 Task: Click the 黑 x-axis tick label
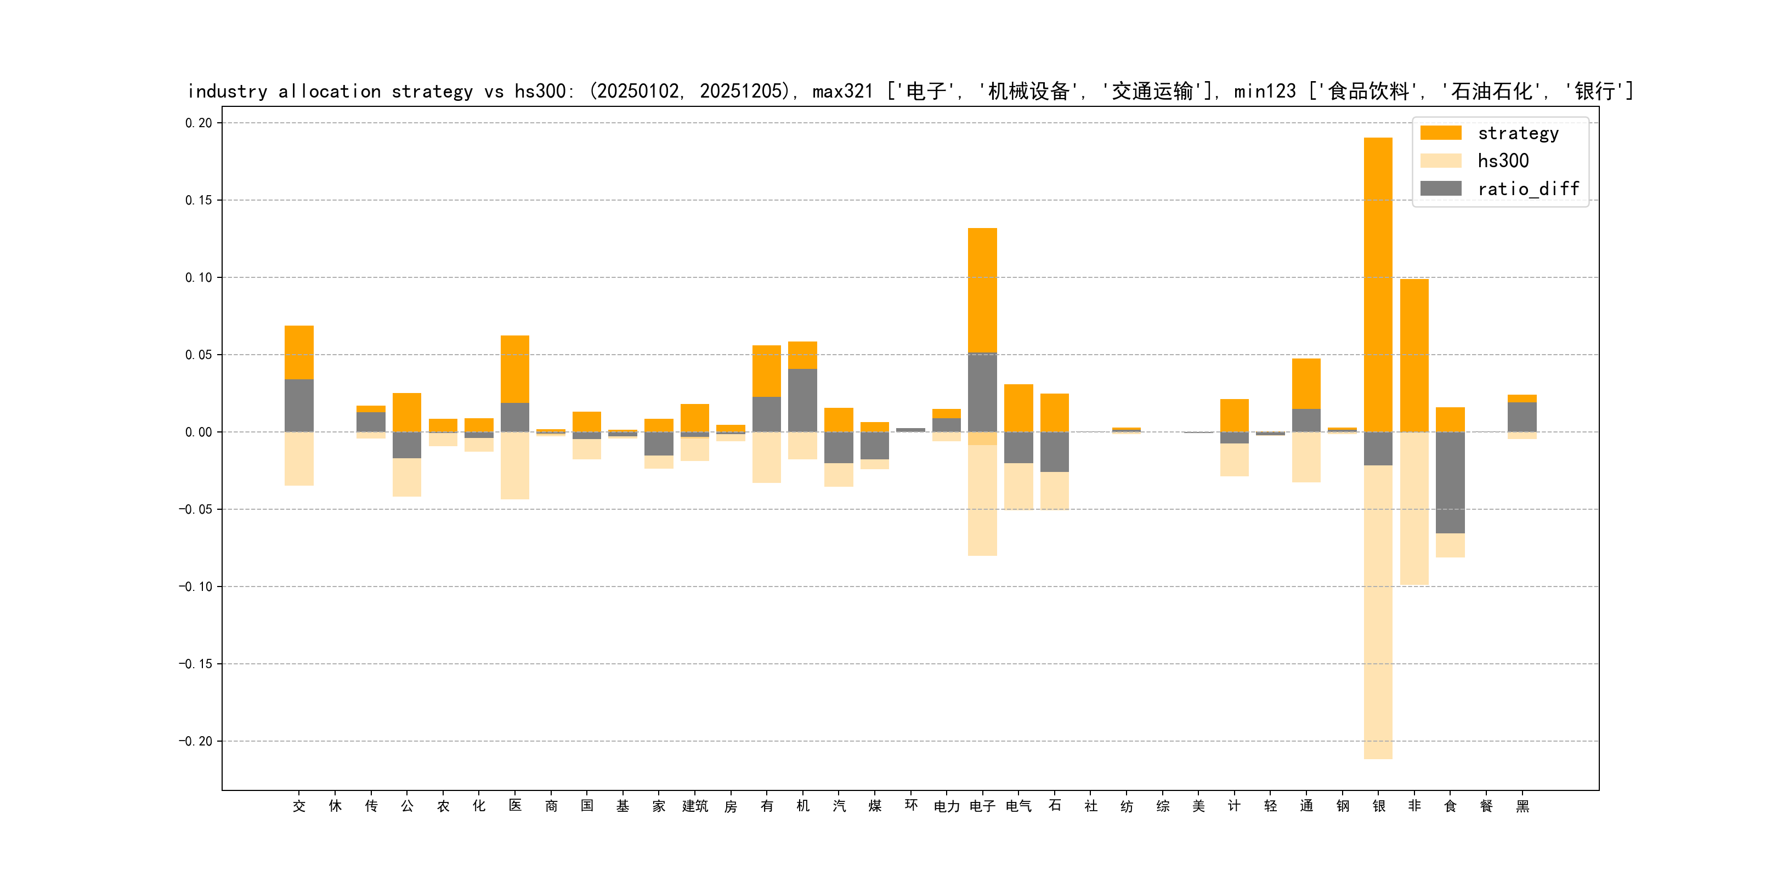click(1523, 806)
